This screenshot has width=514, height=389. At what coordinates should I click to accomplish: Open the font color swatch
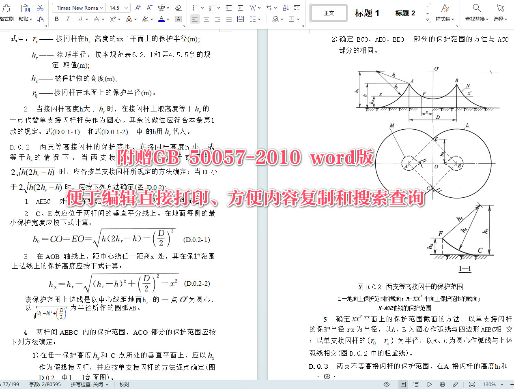point(161,19)
